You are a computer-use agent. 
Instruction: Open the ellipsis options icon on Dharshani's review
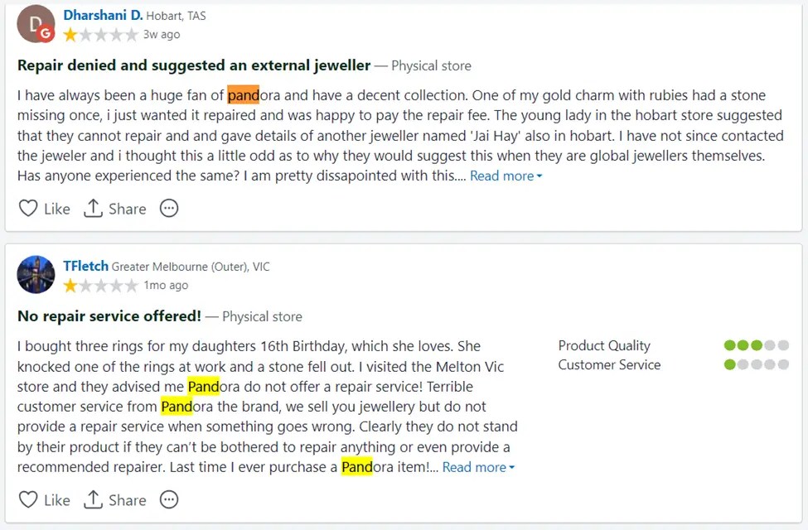click(x=168, y=209)
